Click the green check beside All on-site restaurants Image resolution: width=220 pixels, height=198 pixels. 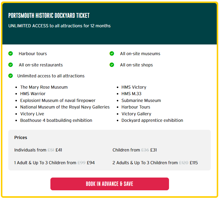tap(11, 65)
